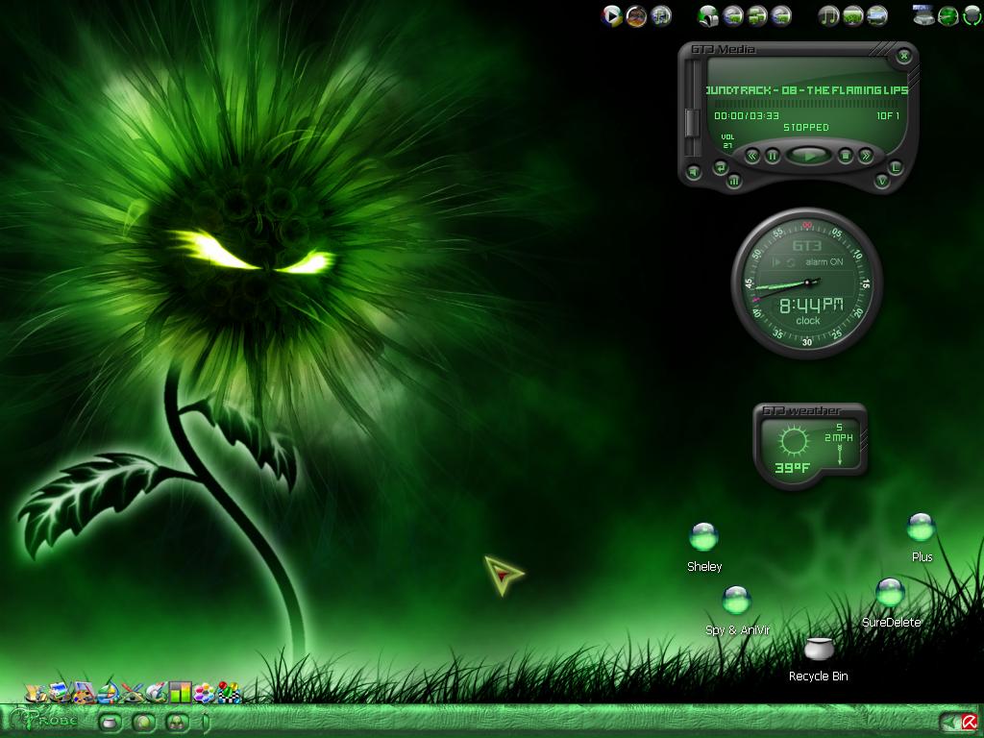The width and height of the screenshot is (984, 738).
Task: Toggle the alarm ON indicator on GT3 clock
Action: pos(824,261)
